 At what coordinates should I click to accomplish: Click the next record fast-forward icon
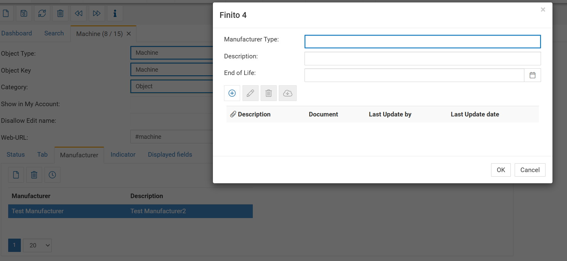pyautogui.click(x=97, y=13)
